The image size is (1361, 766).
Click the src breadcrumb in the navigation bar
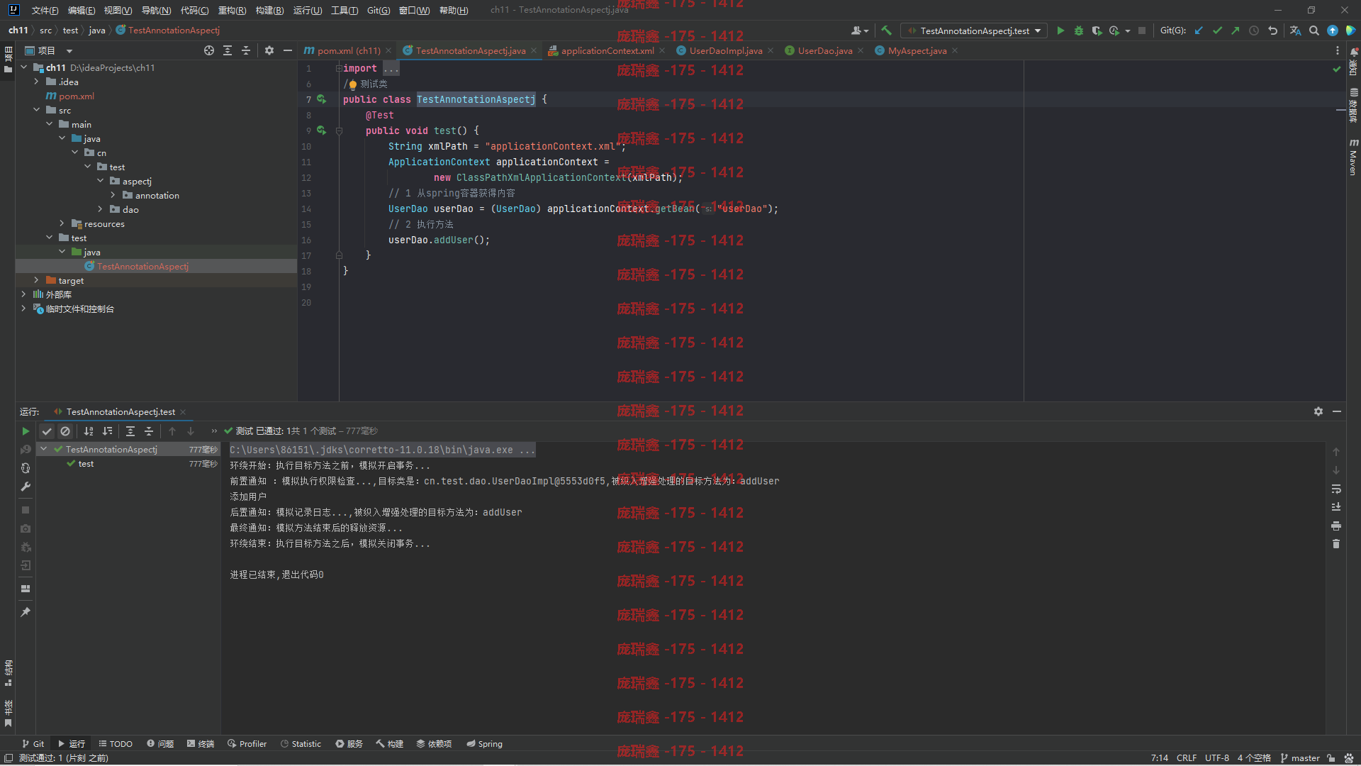pyautogui.click(x=45, y=30)
